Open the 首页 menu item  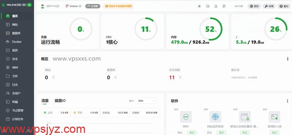[x=17, y=16]
